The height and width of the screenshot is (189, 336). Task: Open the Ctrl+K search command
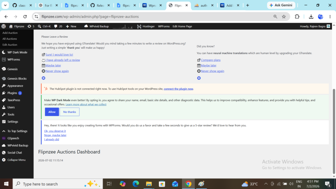coord(44,26)
